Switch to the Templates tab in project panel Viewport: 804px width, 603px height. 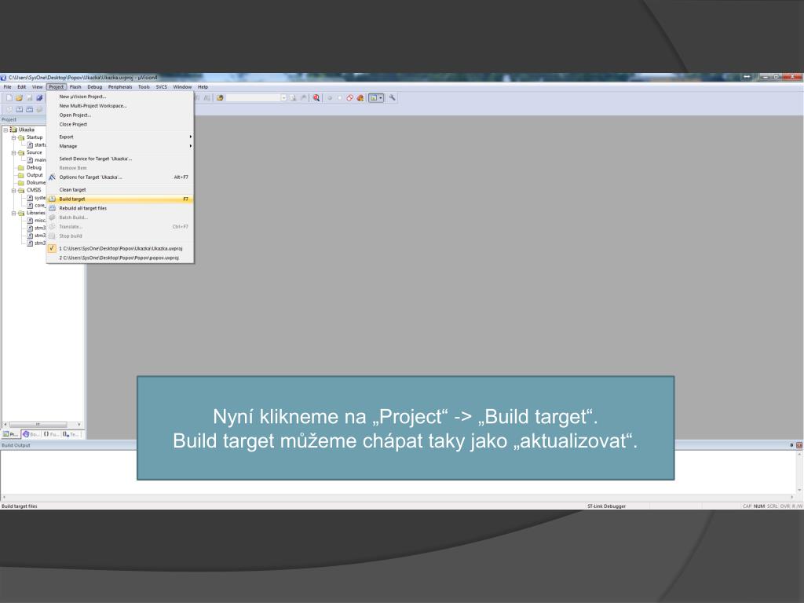[x=71, y=434]
